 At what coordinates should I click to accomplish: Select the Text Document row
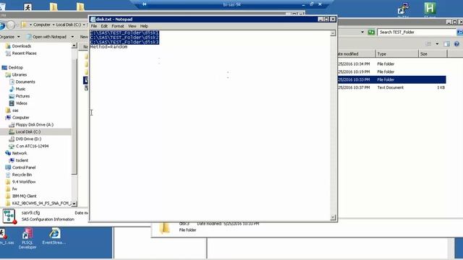(x=392, y=87)
